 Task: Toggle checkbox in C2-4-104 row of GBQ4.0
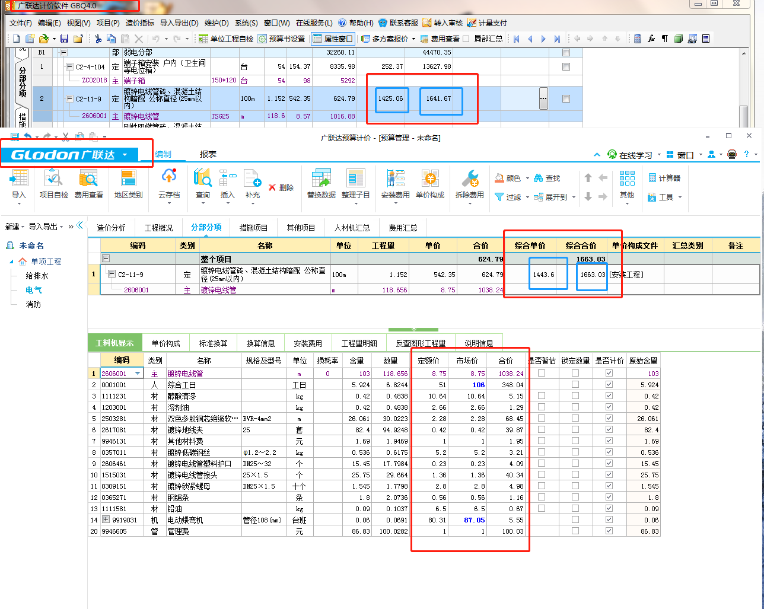pyautogui.click(x=566, y=66)
